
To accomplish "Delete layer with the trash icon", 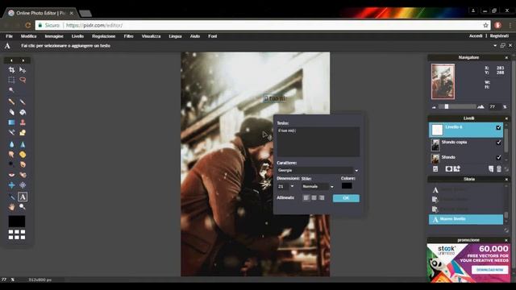I will point(499,168).
